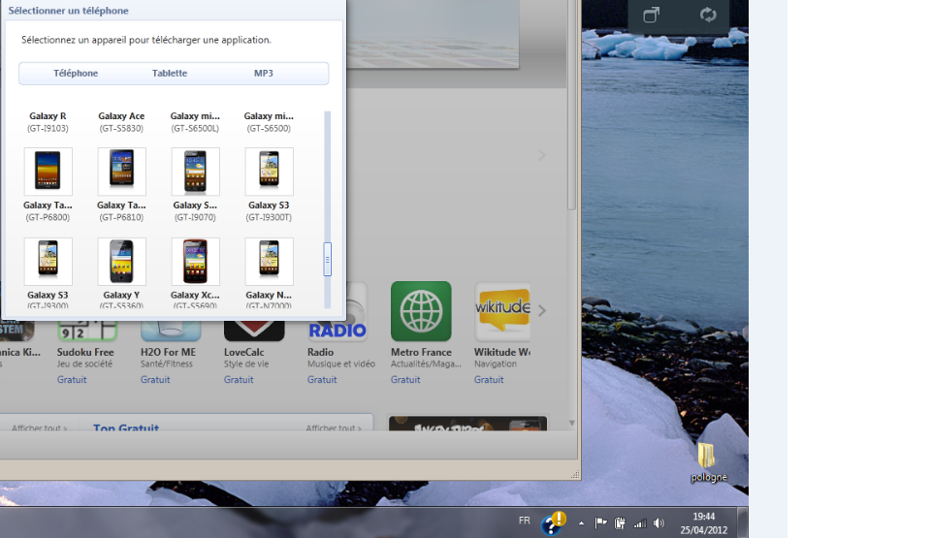
Task: Open the Action Center flag icon
Action: tap(601, 522)
